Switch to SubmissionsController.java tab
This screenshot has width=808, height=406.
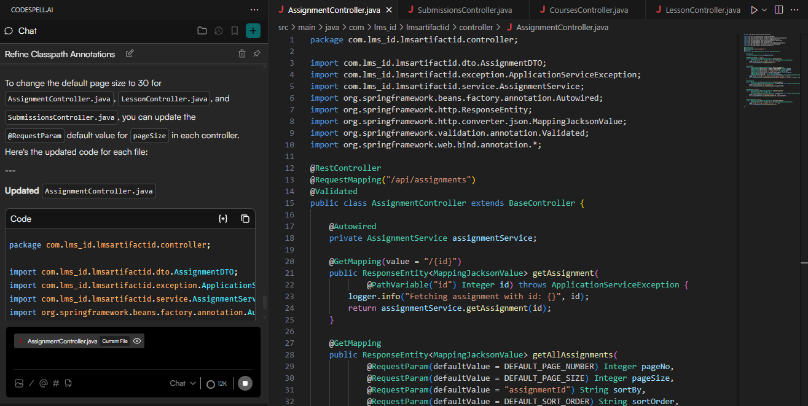pyautogui.click(x=465, y=10)
